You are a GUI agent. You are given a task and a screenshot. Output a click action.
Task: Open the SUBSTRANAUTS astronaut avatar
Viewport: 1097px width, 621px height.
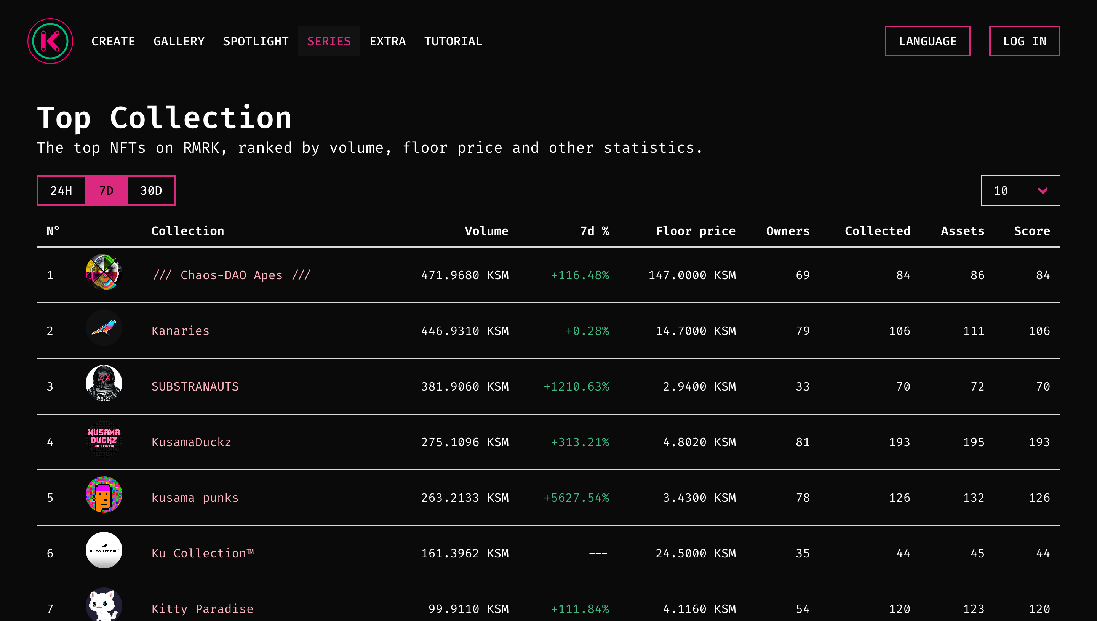[104, 383]
